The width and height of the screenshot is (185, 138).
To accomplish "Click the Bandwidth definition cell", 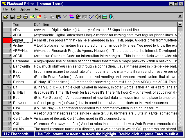I will pos(105,66).
